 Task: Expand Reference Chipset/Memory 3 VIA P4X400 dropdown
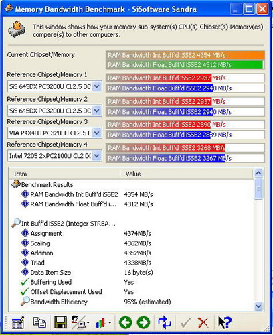[96, 133]
